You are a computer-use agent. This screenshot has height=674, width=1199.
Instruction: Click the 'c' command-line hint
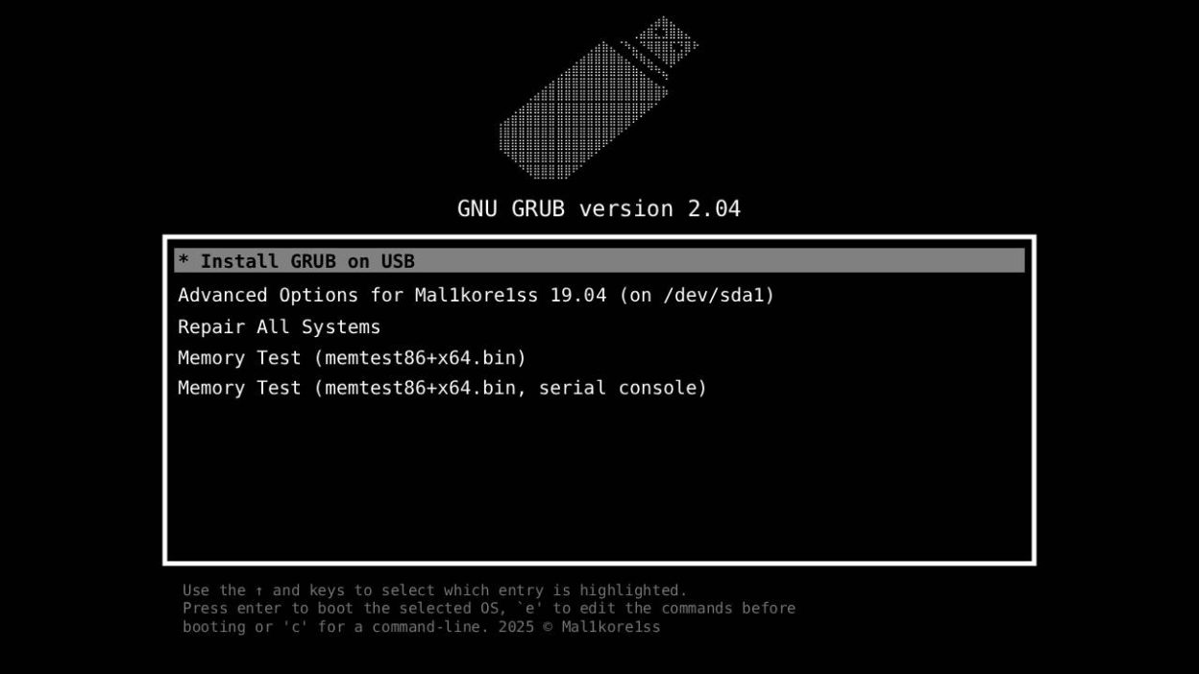point(291,627)
